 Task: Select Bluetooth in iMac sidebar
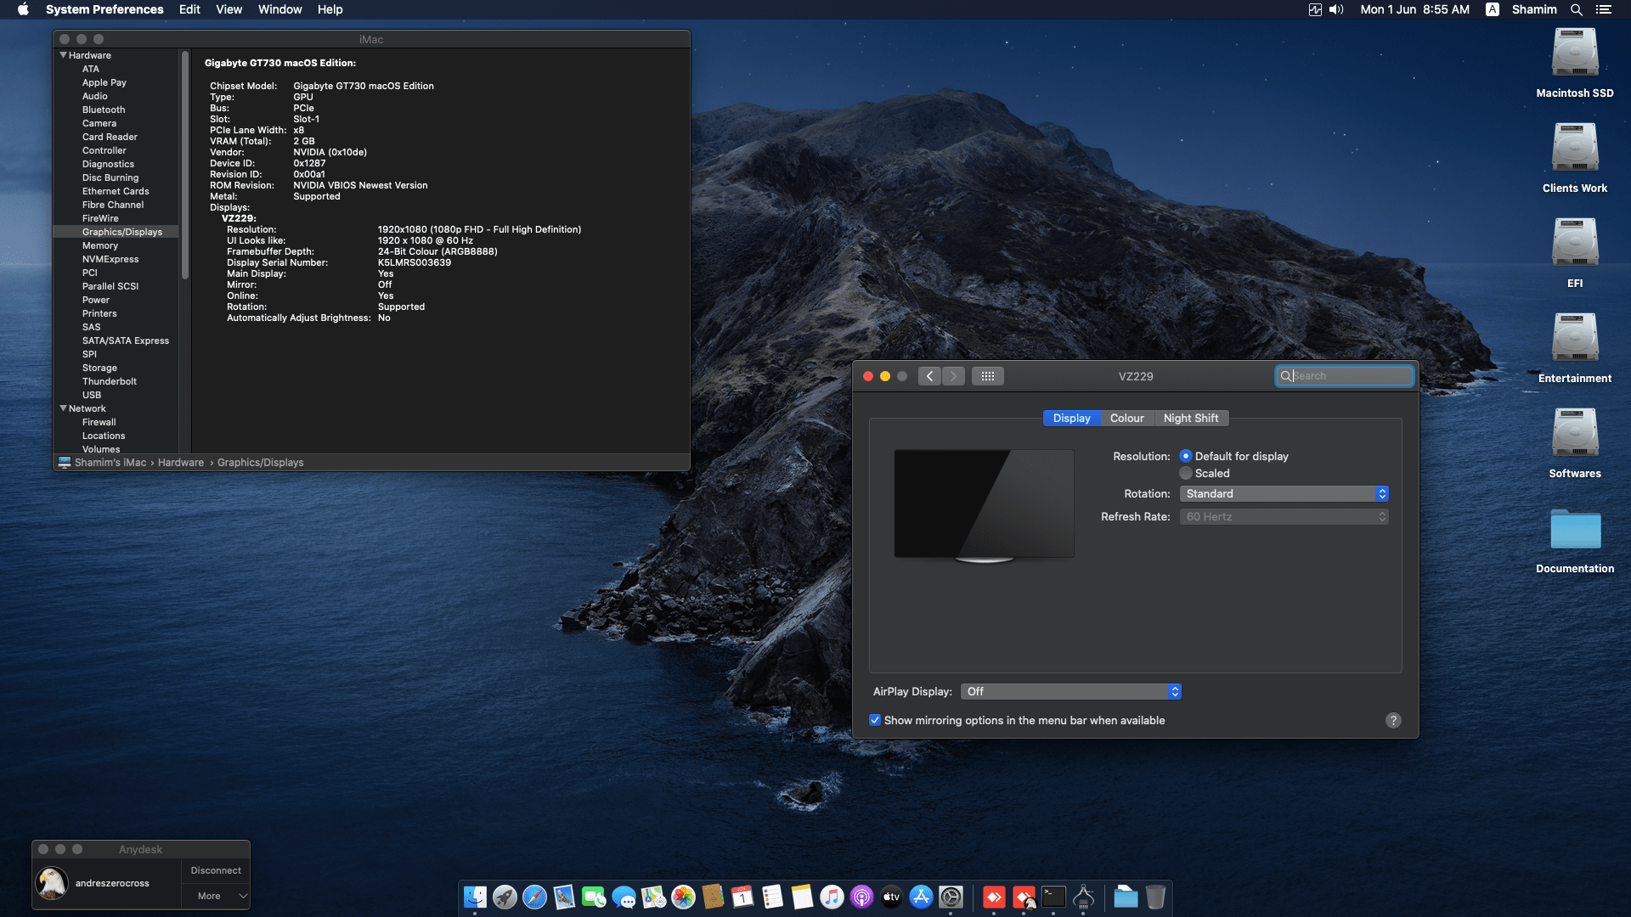(104, 110)
